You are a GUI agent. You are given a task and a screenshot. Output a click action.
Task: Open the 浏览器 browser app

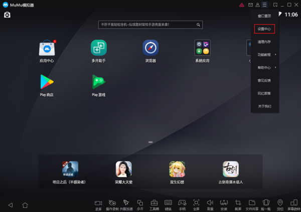(150, 49)
